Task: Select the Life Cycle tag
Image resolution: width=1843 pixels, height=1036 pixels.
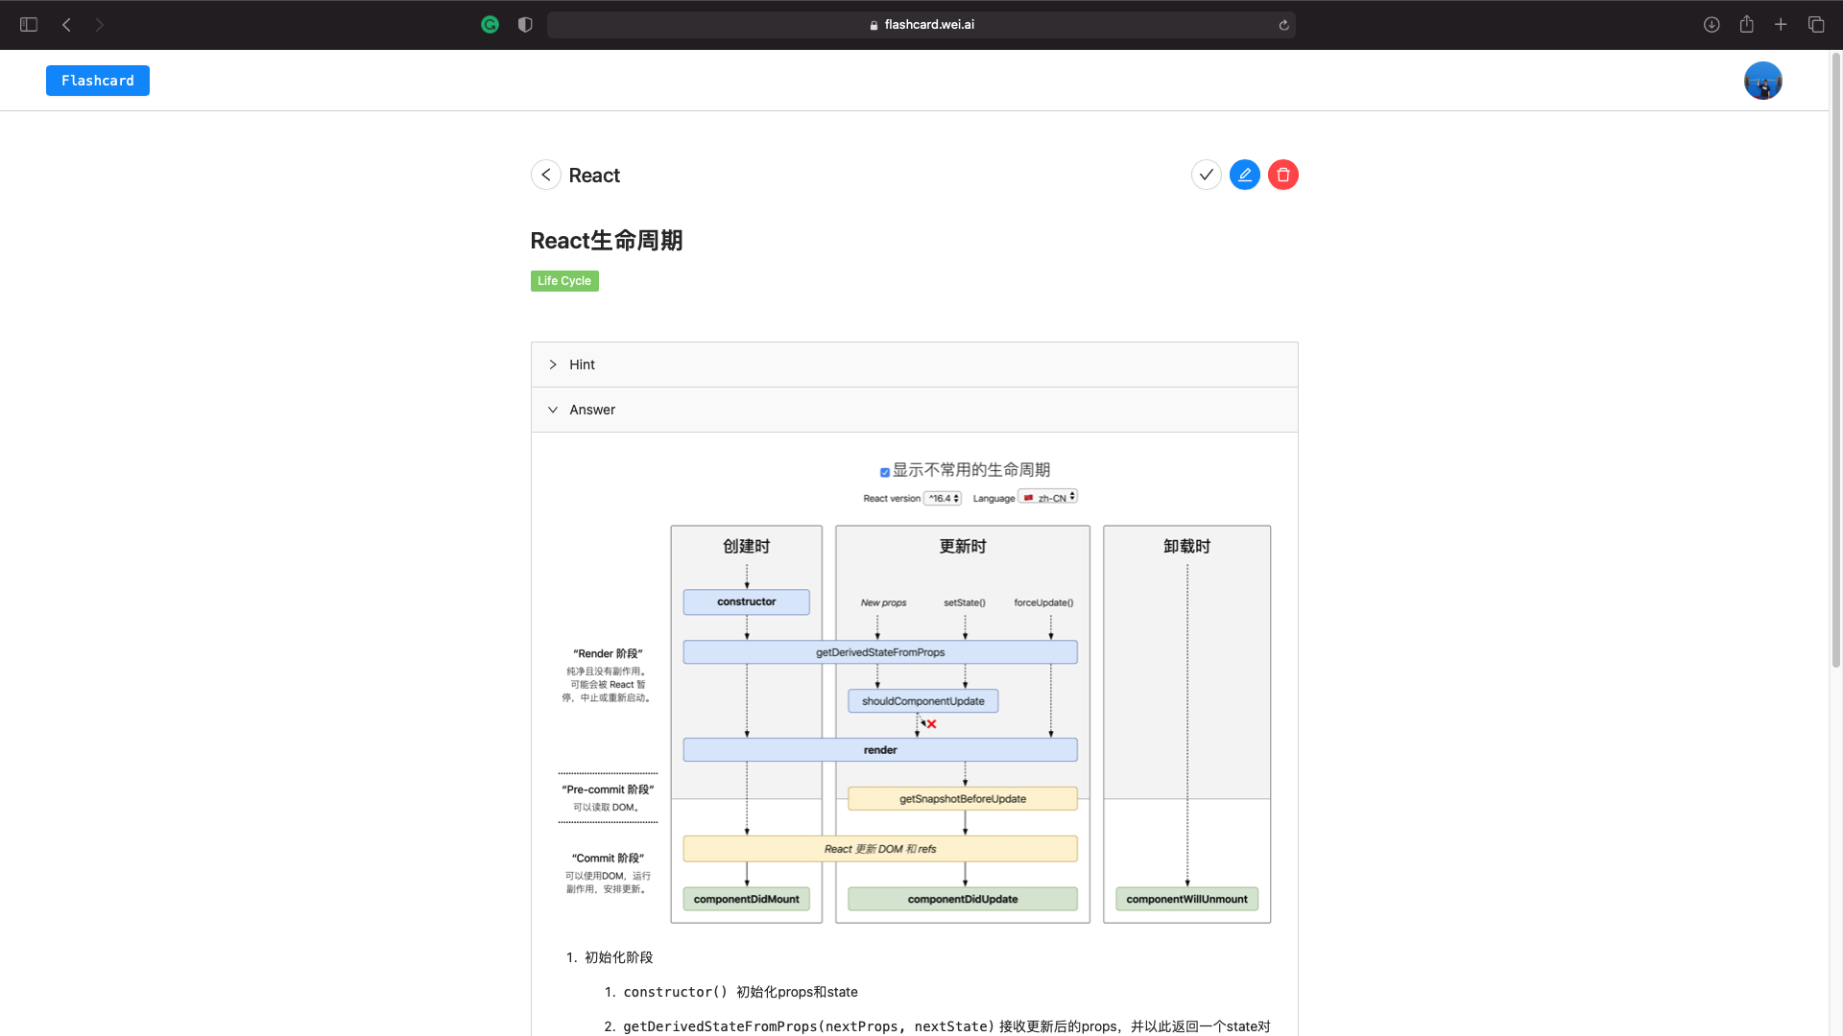Action: click(x=564, y=281)
